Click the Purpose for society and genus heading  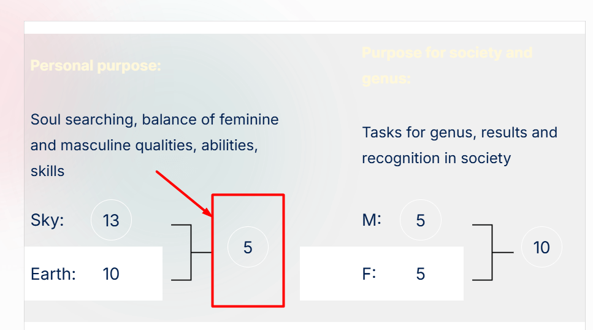tap(447, 66)
